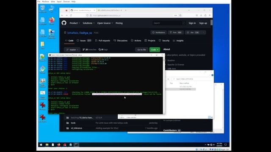
Task: Open the v2_inference folder
Action: pos(76,128)
